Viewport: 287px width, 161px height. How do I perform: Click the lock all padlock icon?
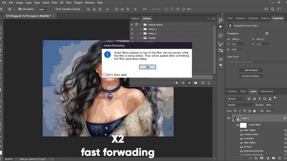tap(254, 111)
